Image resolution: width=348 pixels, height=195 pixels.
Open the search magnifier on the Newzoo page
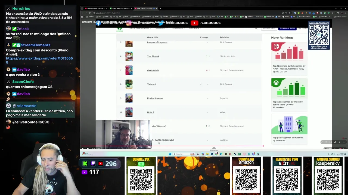click(x=256, y=28)
